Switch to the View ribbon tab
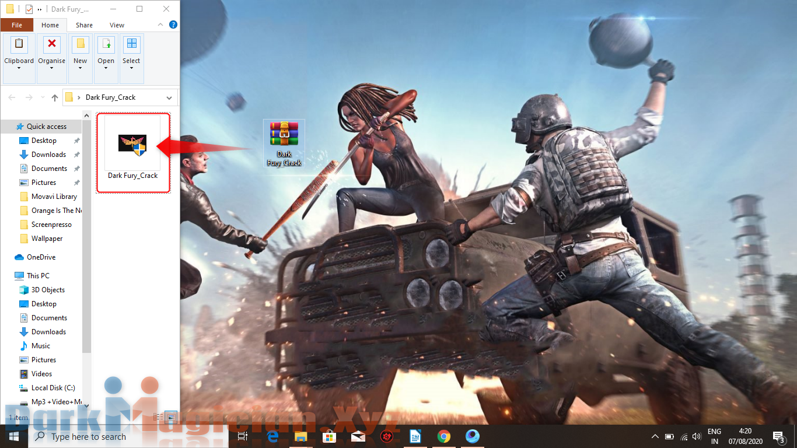Image resolution: width=797 pixels, height=448 pixels. click(x=117, y=25)
